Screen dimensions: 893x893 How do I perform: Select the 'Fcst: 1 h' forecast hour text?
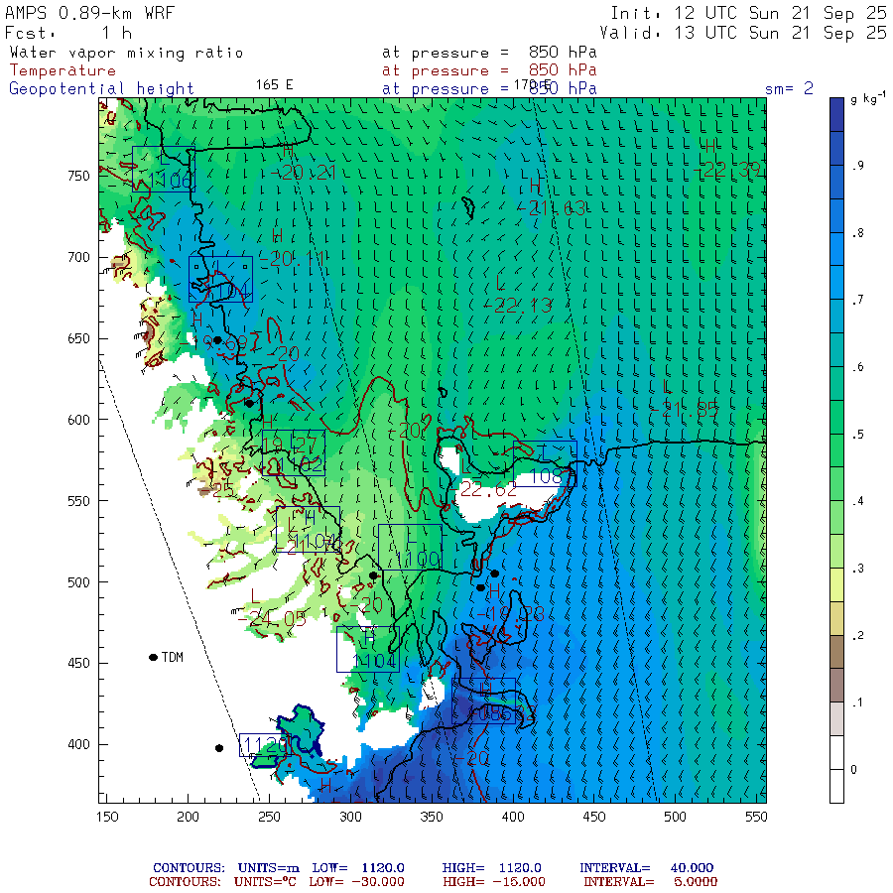coord(68,33)
